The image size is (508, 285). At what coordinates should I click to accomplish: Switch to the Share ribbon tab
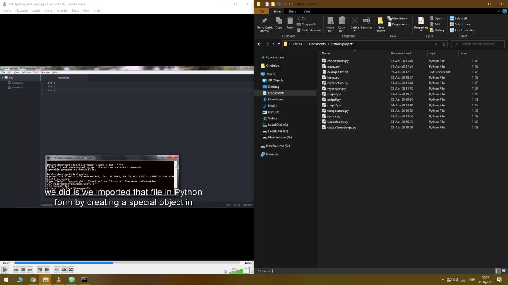[292, 11]
